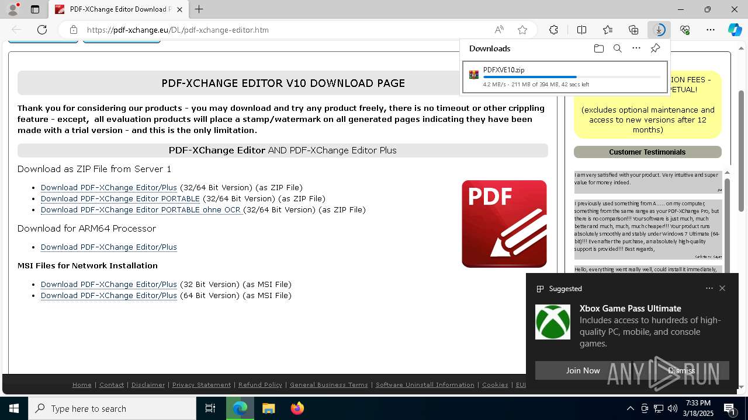Click the Xbox Game Pass logo thumbnail
Viewport: 748px width, 420px height.
click(x=553, y=322)
